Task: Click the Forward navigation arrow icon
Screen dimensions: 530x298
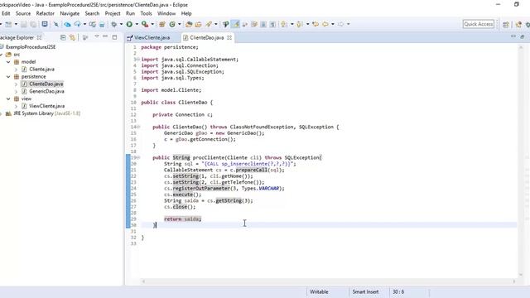Action: (340, 24)
